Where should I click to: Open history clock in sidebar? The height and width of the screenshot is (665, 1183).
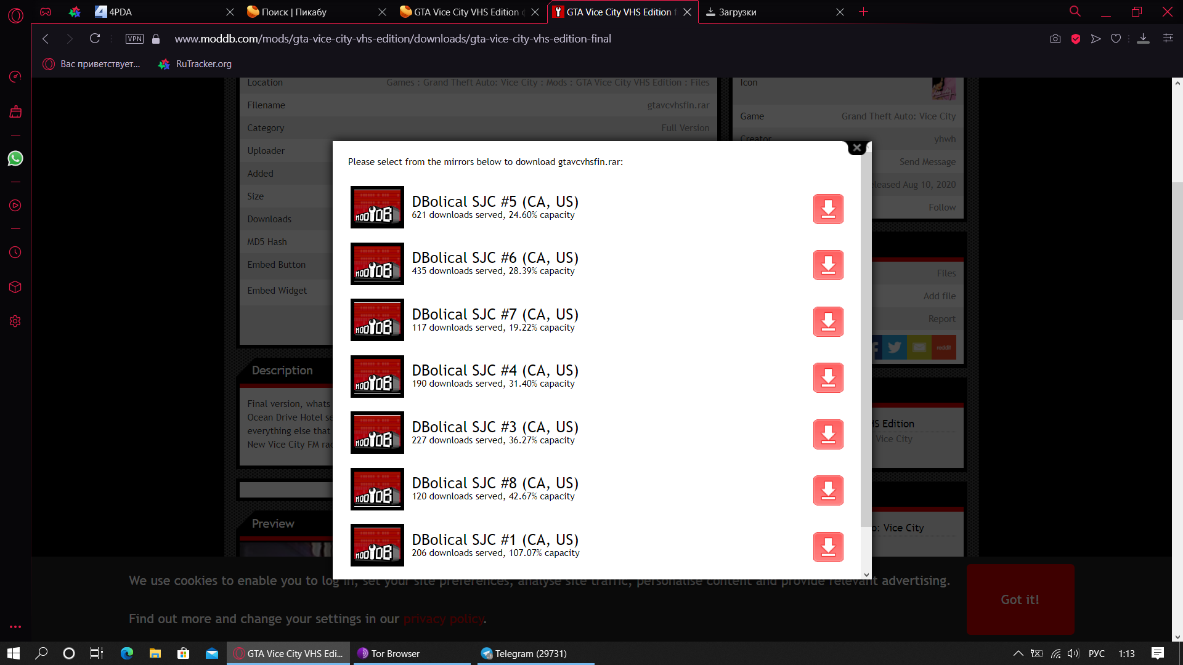(15, 252)
